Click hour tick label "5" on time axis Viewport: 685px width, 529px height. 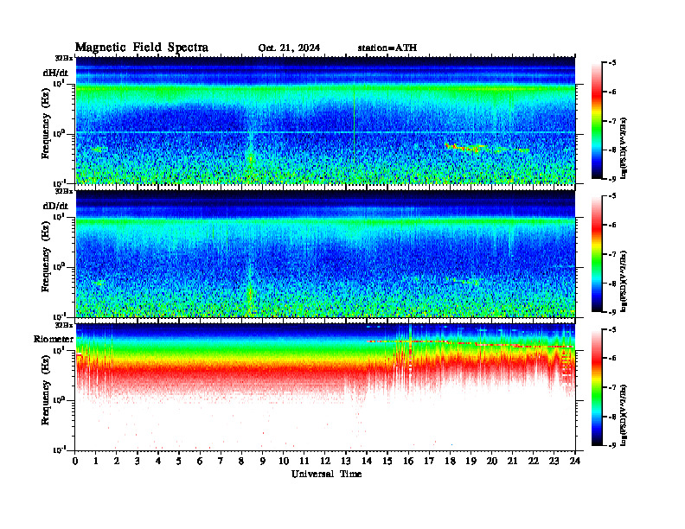[x=179, y=462]
